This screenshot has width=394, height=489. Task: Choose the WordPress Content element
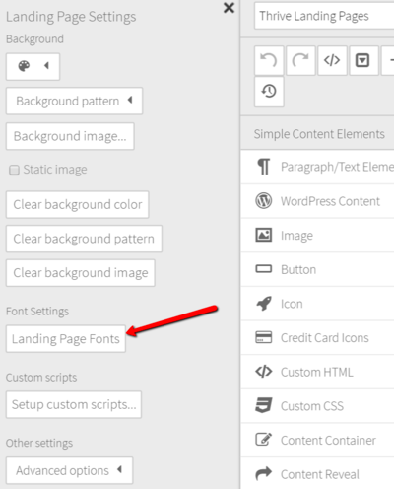click(x=317, y=201)
